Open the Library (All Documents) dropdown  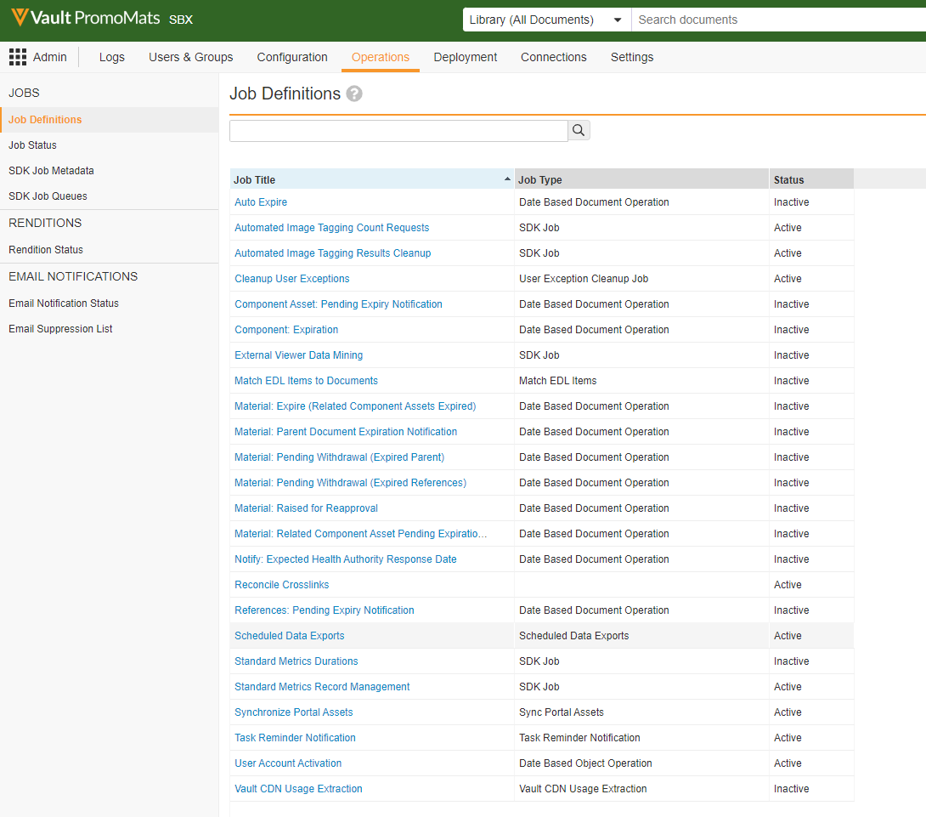coord(546,20)
